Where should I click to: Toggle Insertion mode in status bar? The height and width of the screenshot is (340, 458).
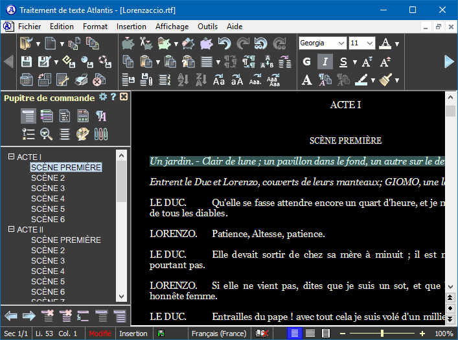(133, 334)
